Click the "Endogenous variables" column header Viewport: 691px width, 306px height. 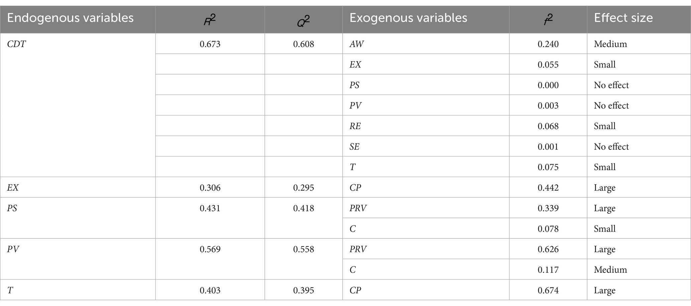70,18
